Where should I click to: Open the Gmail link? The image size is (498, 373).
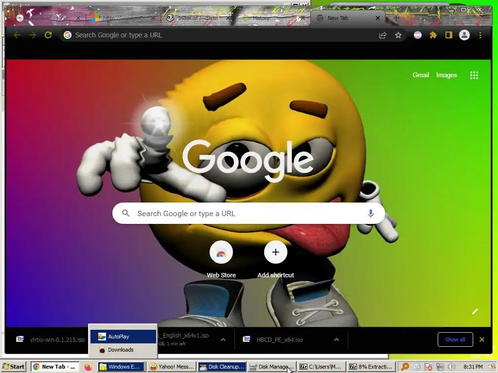point(421,75)
